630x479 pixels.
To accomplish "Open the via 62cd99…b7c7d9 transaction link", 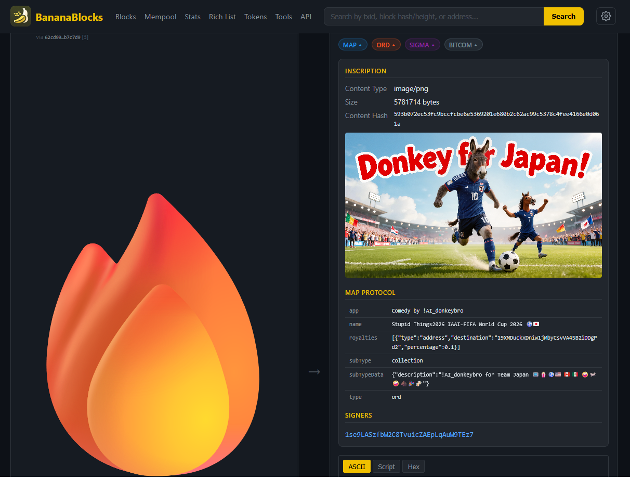I will (x=62, y=37).
